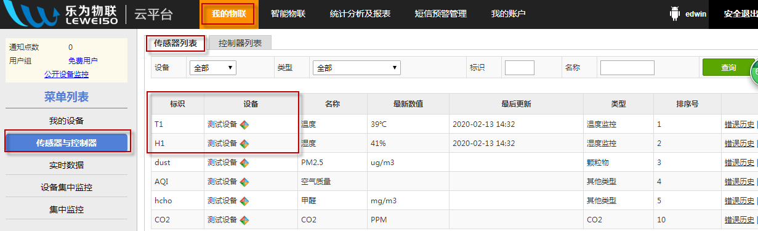Open the 智能物联 top menu
This screenshot has height=231, width=758.
tap(288, 14)
